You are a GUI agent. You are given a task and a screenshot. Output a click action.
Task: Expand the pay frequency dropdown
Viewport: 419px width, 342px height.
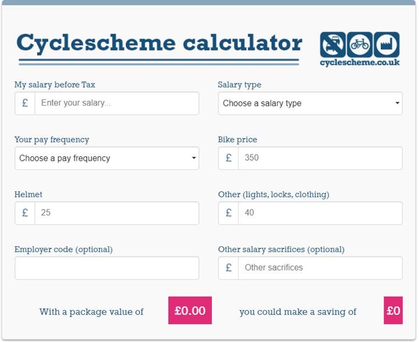tap(106, 158)
